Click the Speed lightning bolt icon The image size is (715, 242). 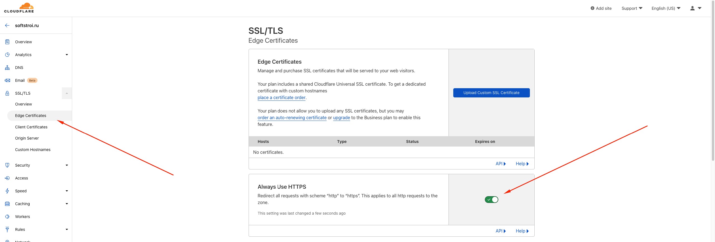pos(7,191)
